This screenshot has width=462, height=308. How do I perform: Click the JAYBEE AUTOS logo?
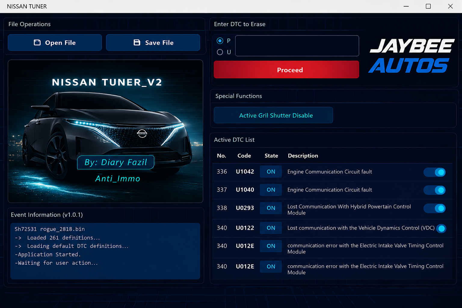point(411,56)
